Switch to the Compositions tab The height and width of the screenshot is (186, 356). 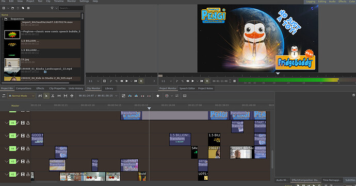24,89
